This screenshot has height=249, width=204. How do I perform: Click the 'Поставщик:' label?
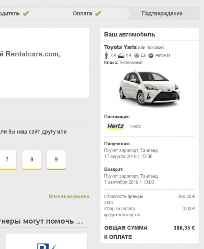coord(117,117)
